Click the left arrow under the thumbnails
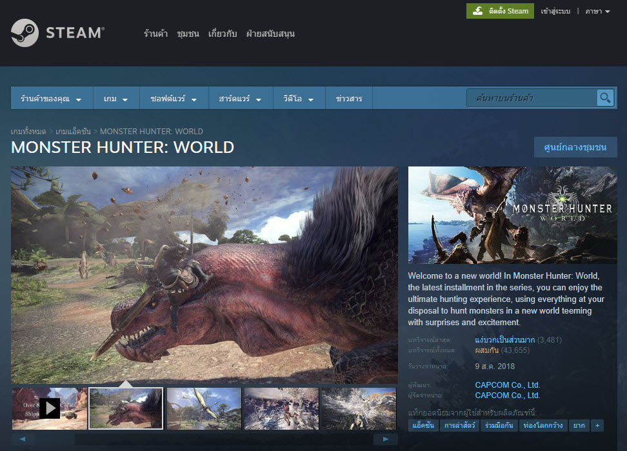The image size is (627, 451). coord(23,439)
